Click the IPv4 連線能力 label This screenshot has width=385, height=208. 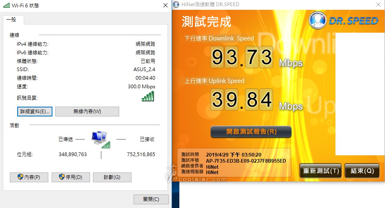tap(32, 44)
